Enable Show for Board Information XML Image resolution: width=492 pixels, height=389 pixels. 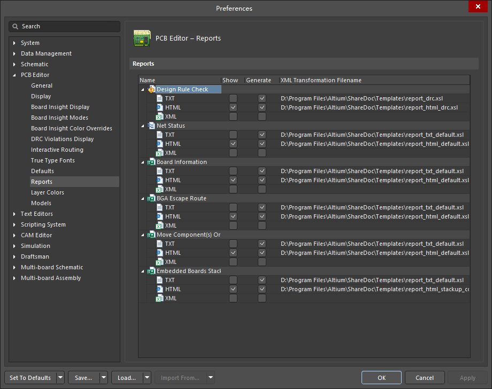point(233,189)
